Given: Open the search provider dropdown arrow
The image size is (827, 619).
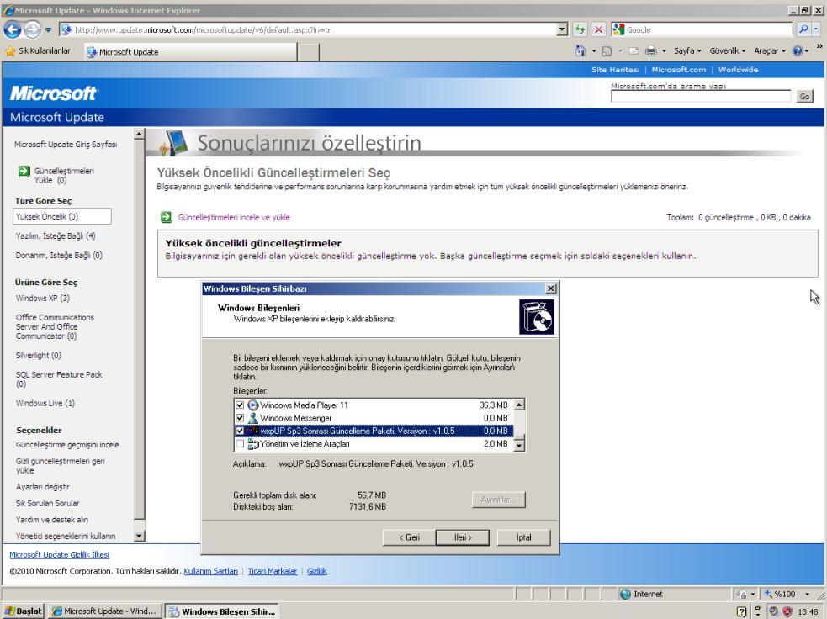Looking at the screenshot, I should coord(816,29).
